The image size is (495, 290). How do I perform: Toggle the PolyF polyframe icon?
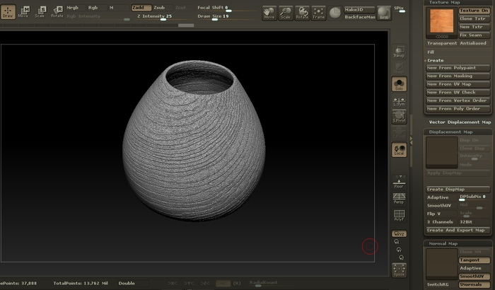click(x=399, y=216)
